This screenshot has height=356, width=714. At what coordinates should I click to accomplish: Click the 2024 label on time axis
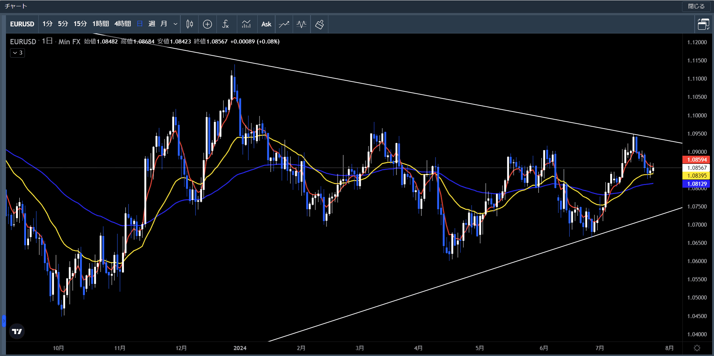(x=240, y=348)
